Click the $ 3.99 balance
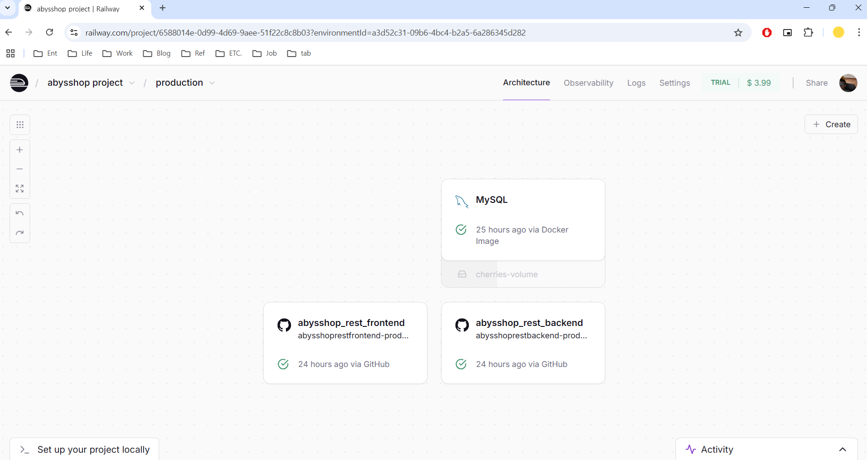The height and width of the screenshot is (460, 867). pos(758,83)
